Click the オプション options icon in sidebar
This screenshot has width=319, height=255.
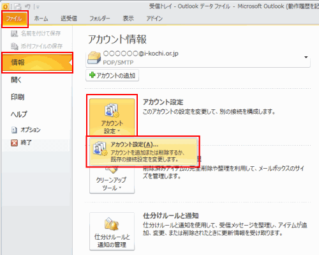coord(14,130)
